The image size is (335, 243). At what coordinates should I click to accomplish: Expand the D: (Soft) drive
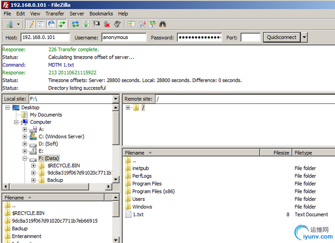[25, 144]
